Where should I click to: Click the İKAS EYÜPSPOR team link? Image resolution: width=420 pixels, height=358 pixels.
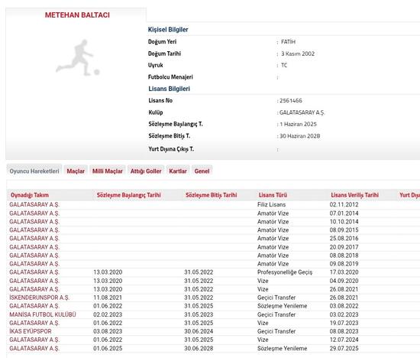(x=31, y=331)
